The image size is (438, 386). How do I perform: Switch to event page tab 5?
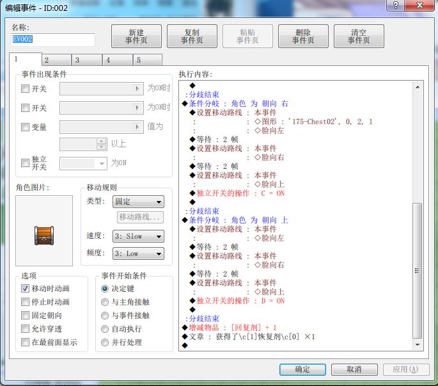148,60
